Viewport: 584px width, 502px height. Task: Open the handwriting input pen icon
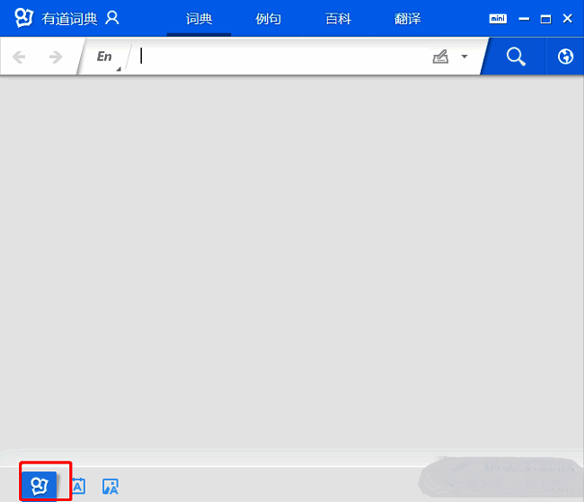pyautogui.click(x=440, y=57)
